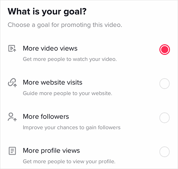Click the profile views document icon
Screen dimensions: 178x169
[12, 151]
